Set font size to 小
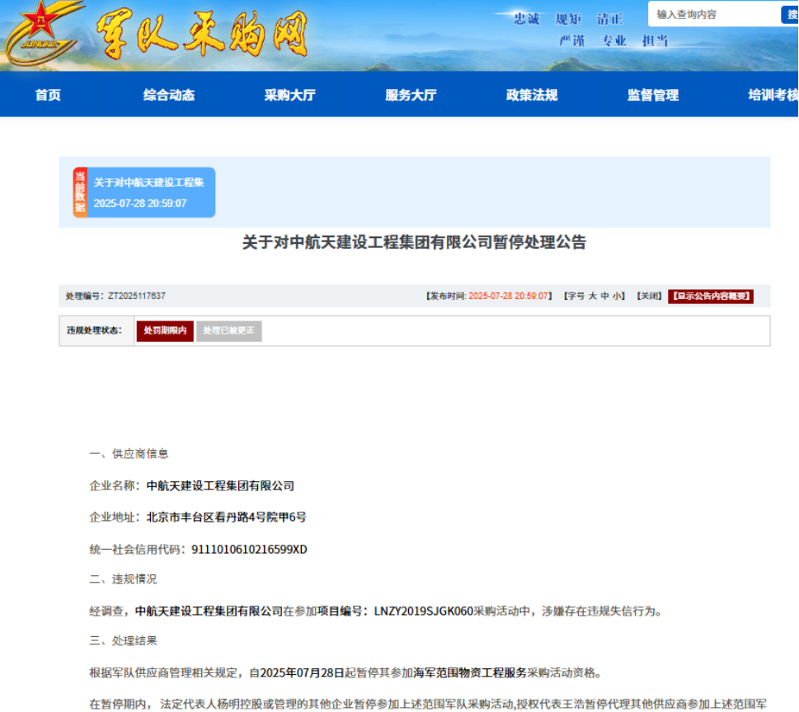This screenshot has height=712, width=799. click(617, 297)
